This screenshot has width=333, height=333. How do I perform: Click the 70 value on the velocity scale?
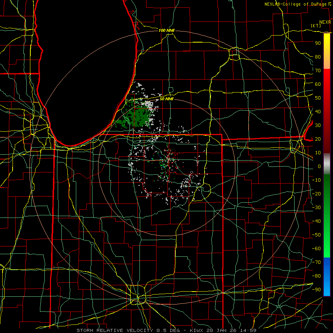pyautogui.click(x=318, y=71)
